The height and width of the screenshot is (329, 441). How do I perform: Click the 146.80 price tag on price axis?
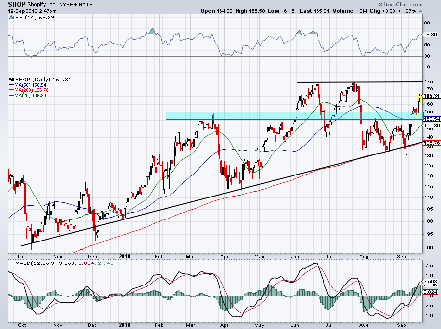(x=431, y=125)
